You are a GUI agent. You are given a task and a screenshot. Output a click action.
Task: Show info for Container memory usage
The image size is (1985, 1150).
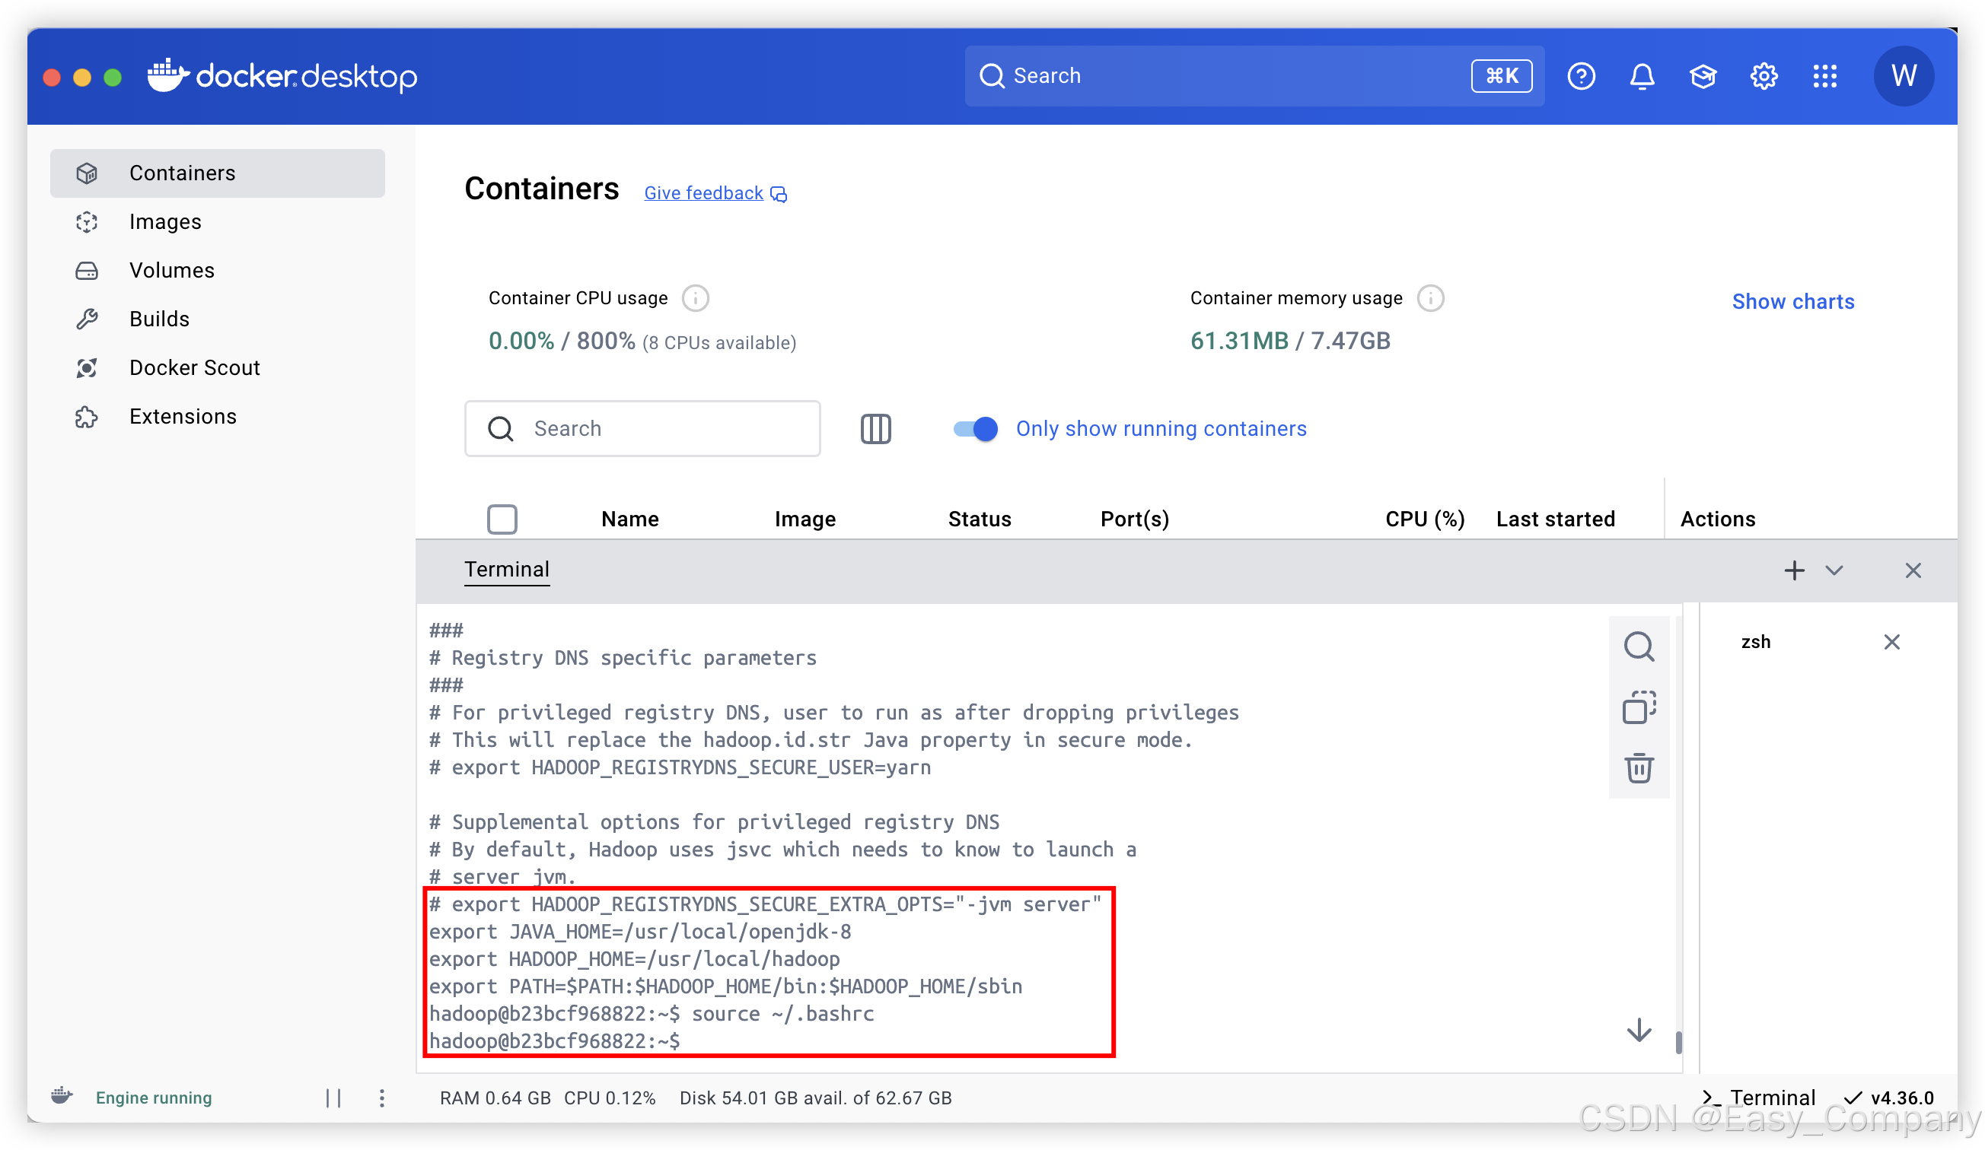pos(1430,298)
